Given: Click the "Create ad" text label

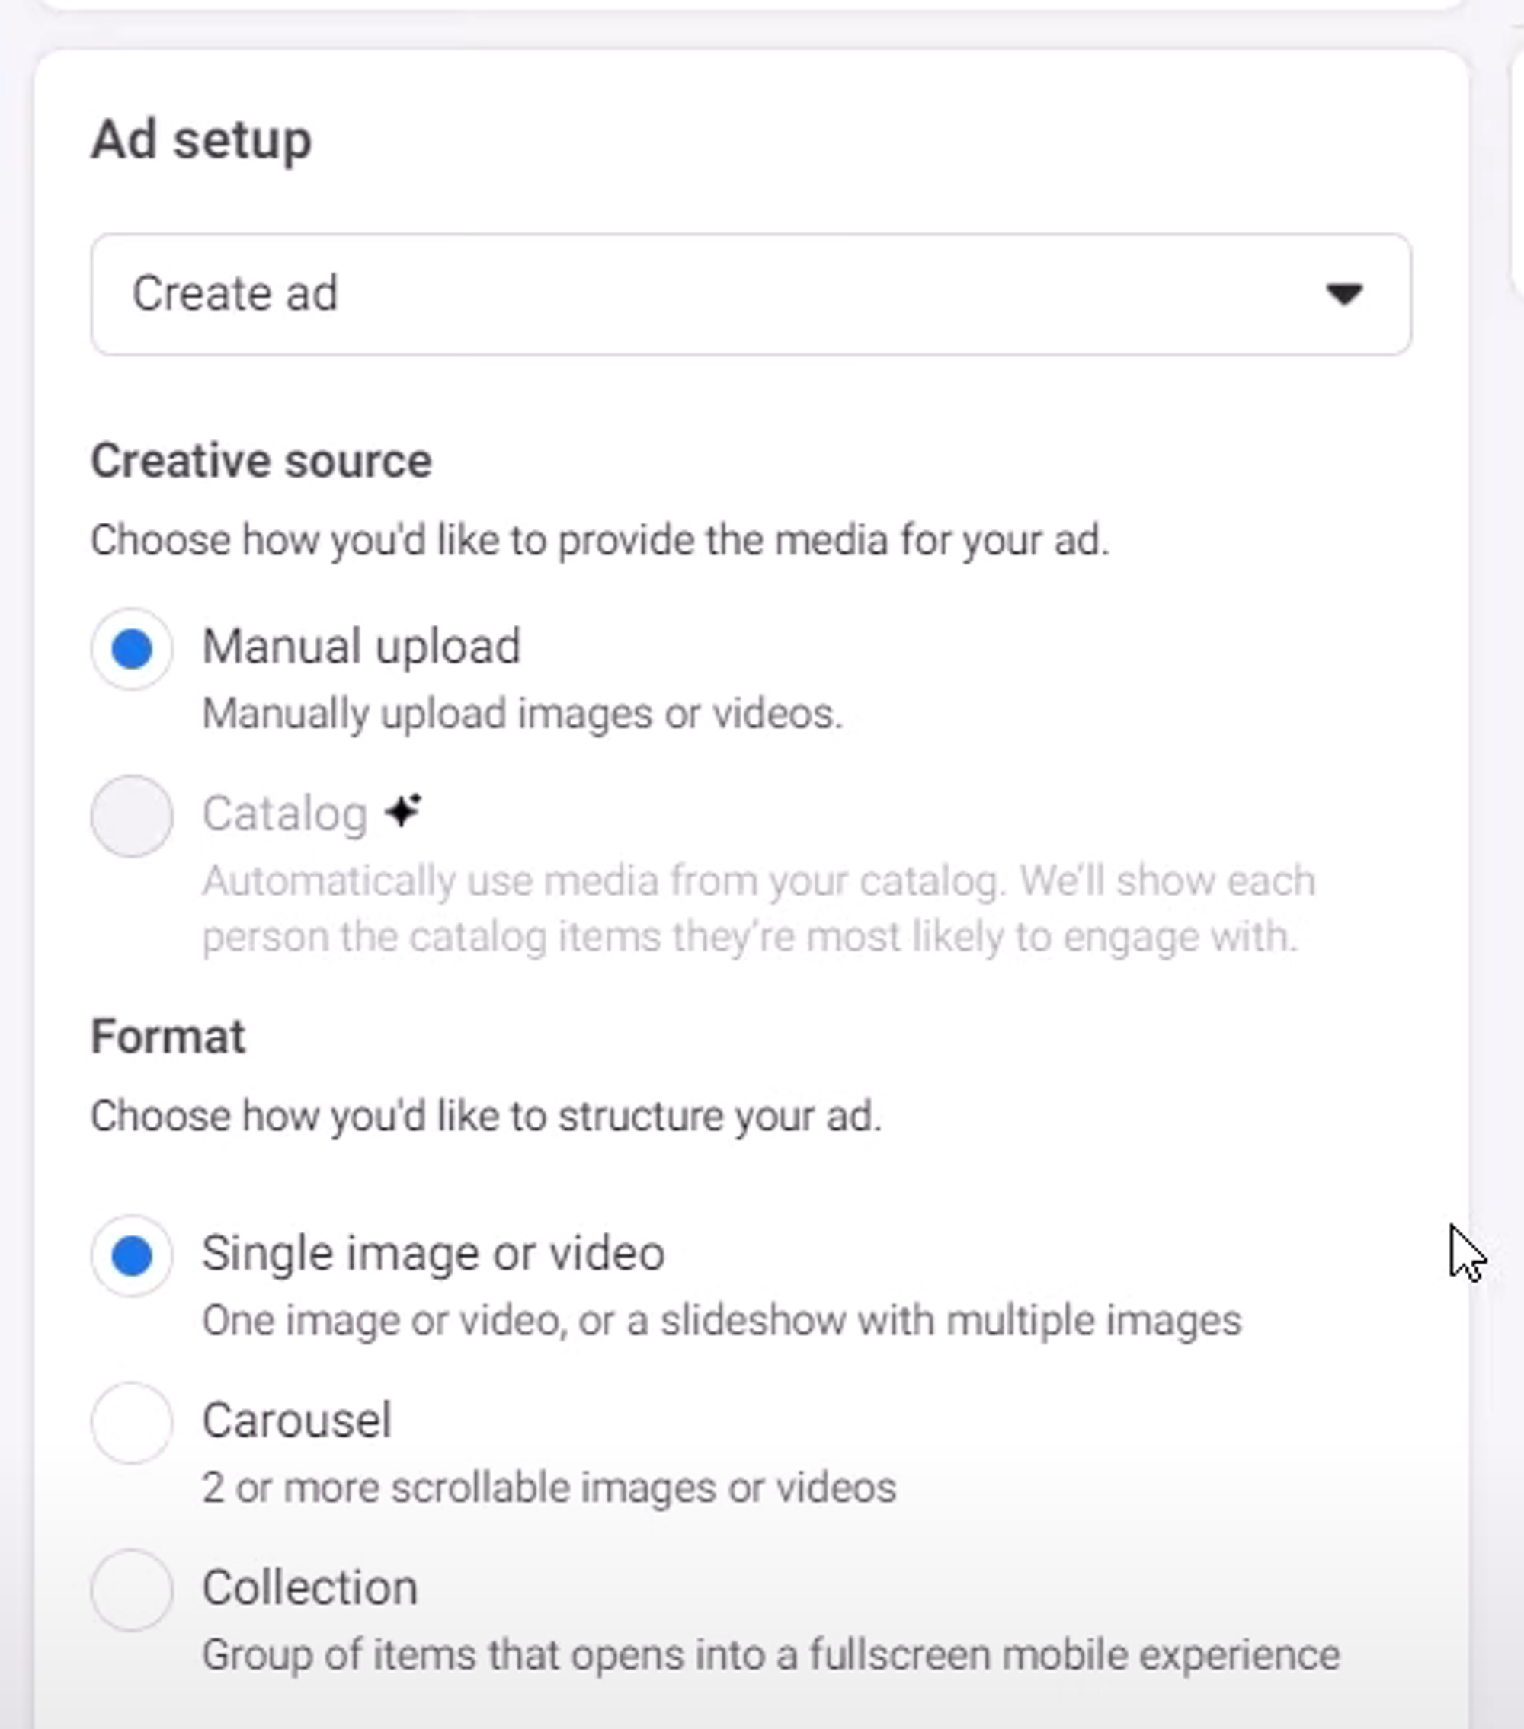Looking at the screenshot, I should (235, 293).
